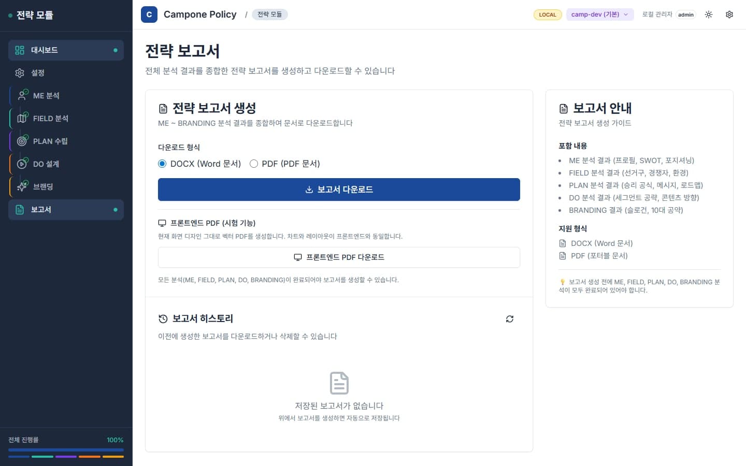Click the purple progress segment
This screenshot has height=466, width=746.
[x=66, y=457]
